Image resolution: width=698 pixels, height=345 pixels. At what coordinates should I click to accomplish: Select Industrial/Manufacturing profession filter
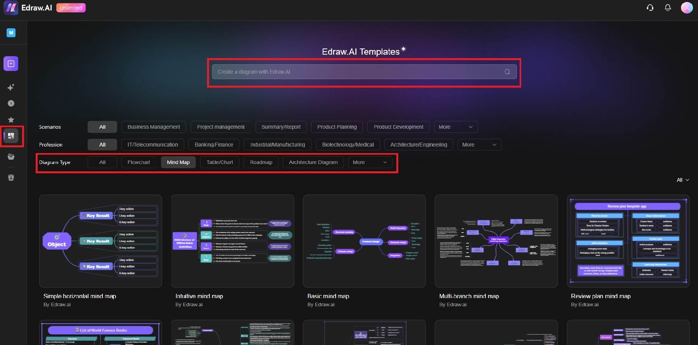(x=278, y=145)
